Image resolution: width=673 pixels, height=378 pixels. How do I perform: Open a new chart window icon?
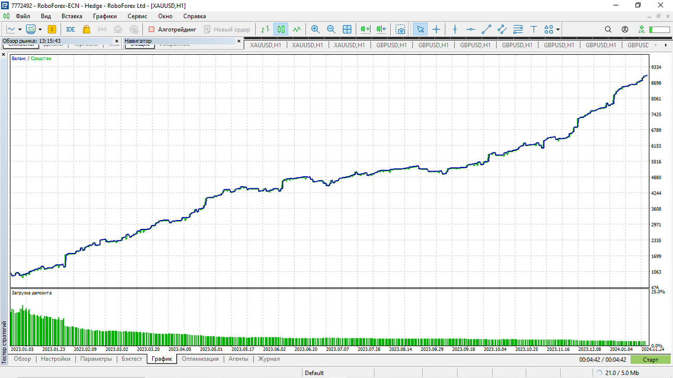coord(10,29)
